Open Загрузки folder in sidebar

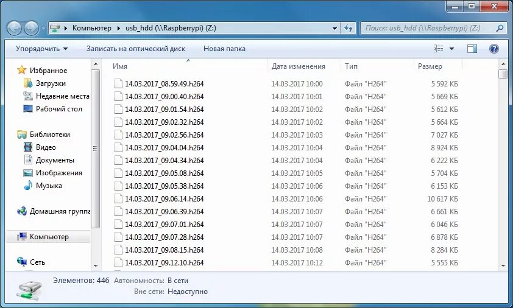click(x=51, y=83)
